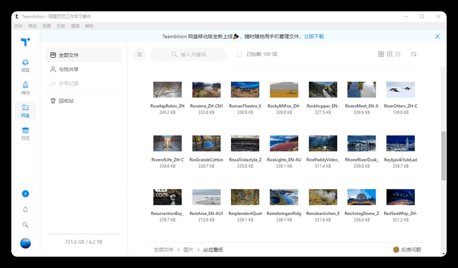Click the vertical scrollbar thumb
Screen dimensions: 458x268
pos(444,156)
